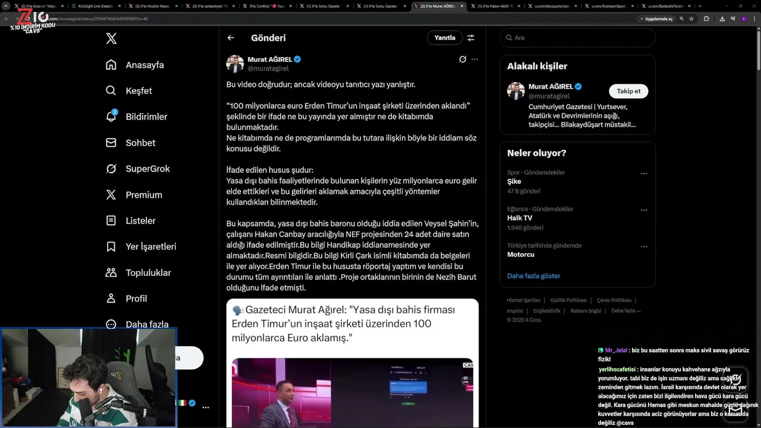The height and width of the screenshot is (428, 761).
Task: Bookmark this page with the star icon
Action: tap(691, 18)
